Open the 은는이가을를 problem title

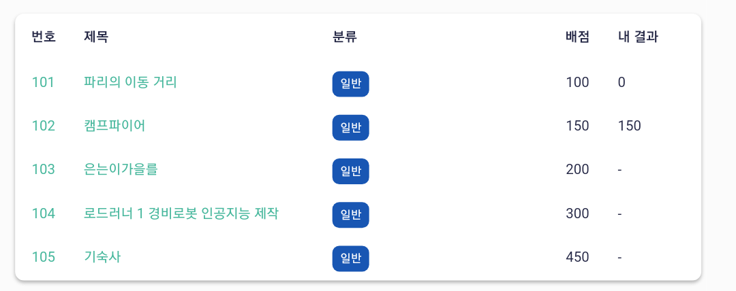120,169
